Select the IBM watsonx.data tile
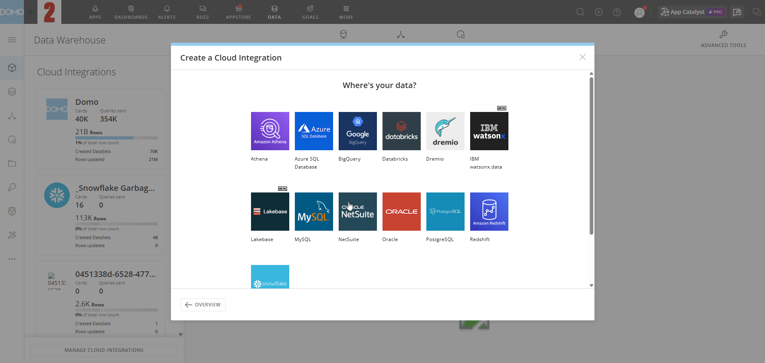 [x=489, y=131]
